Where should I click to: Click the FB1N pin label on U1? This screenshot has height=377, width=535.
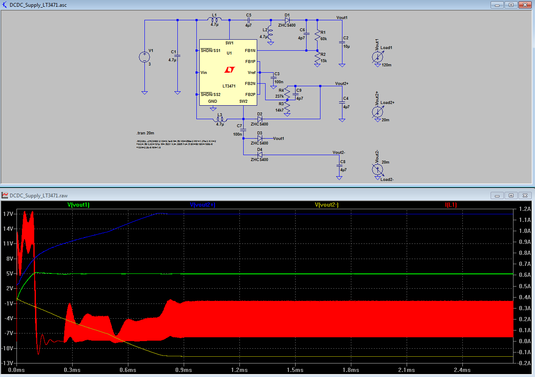click(x=250, y=51)
